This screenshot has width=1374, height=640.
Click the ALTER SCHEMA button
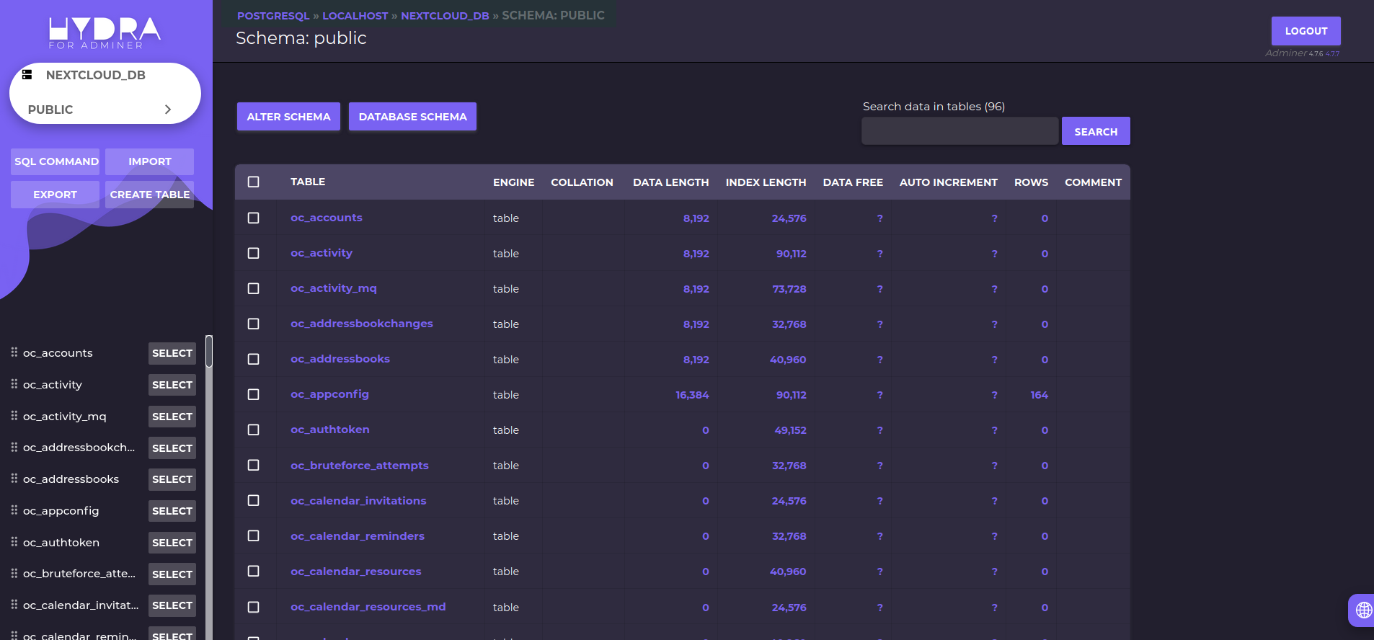pos(288,117)
